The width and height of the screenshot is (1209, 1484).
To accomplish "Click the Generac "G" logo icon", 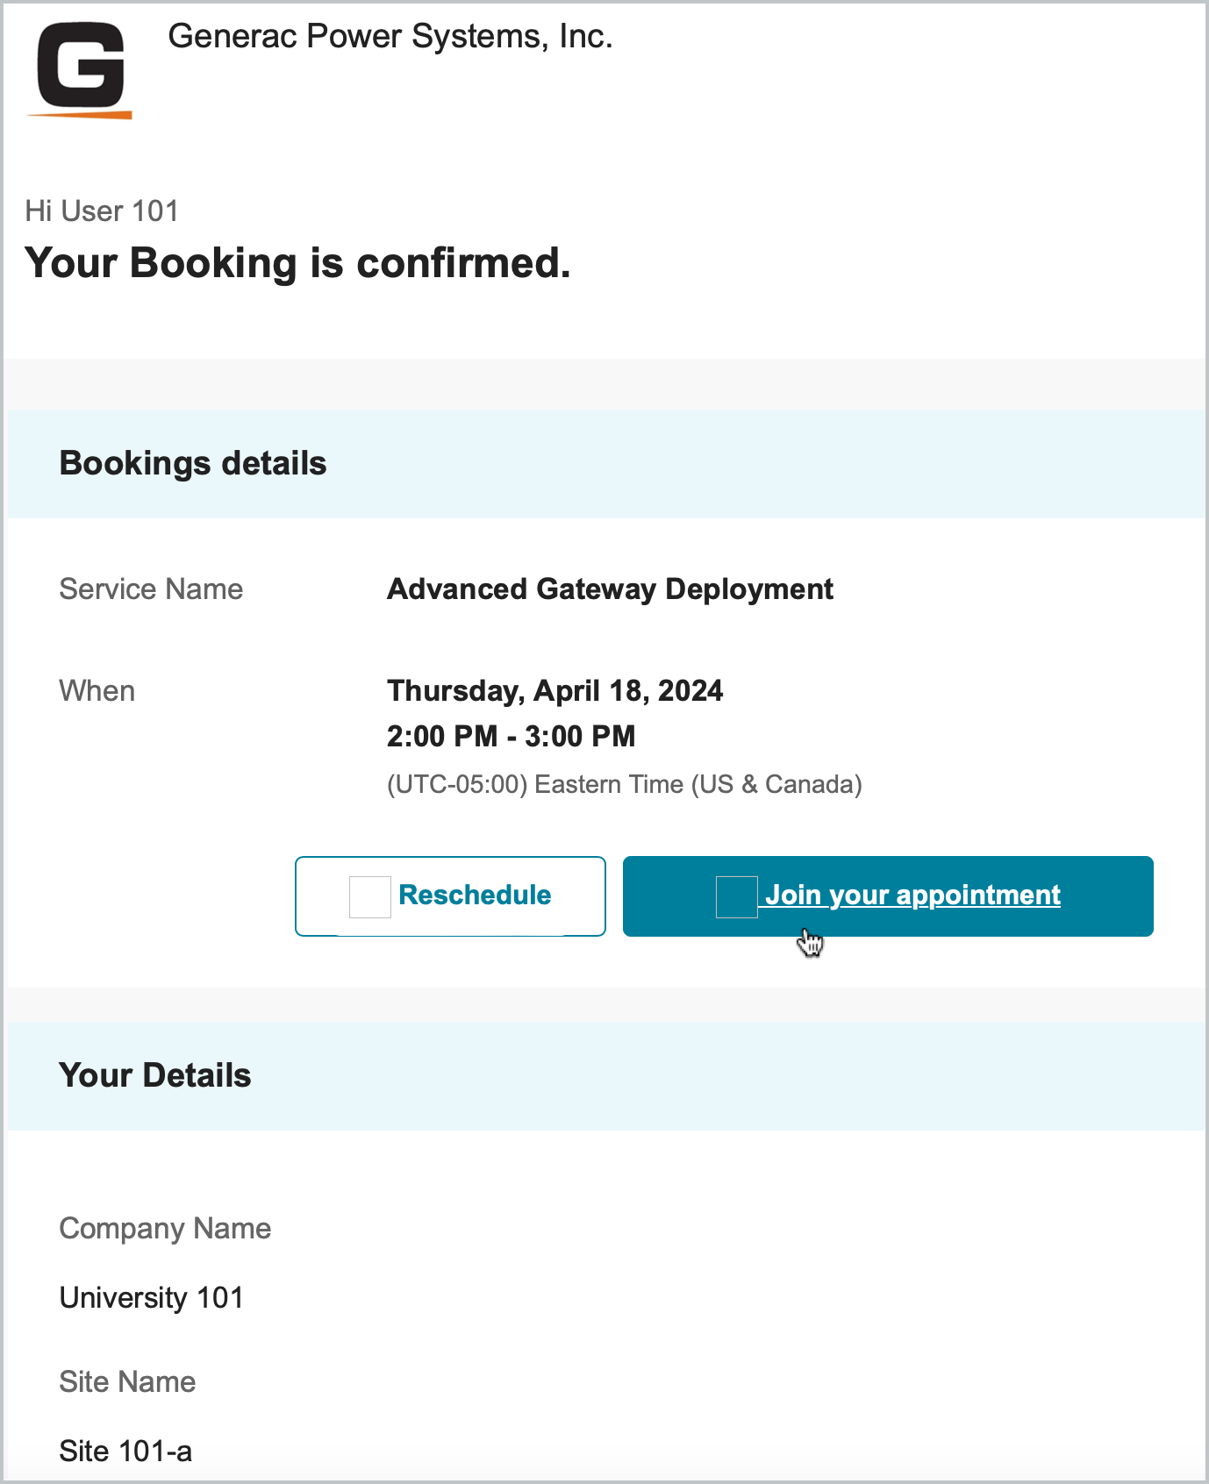I will pos(81,64).
